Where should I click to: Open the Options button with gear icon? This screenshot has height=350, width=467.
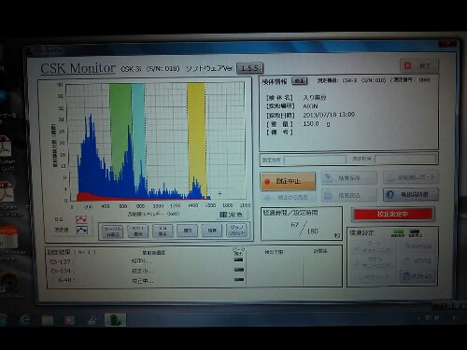pyautogui.click(x=417, y=275)
